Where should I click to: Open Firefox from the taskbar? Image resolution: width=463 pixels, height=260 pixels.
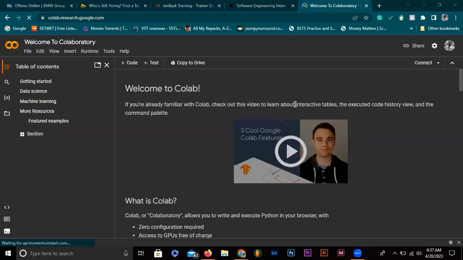tap(208, 253)
